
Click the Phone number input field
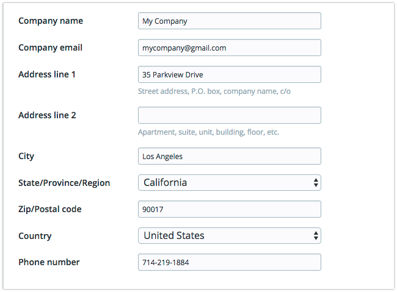pyautogui.click(x=229, y=262)
